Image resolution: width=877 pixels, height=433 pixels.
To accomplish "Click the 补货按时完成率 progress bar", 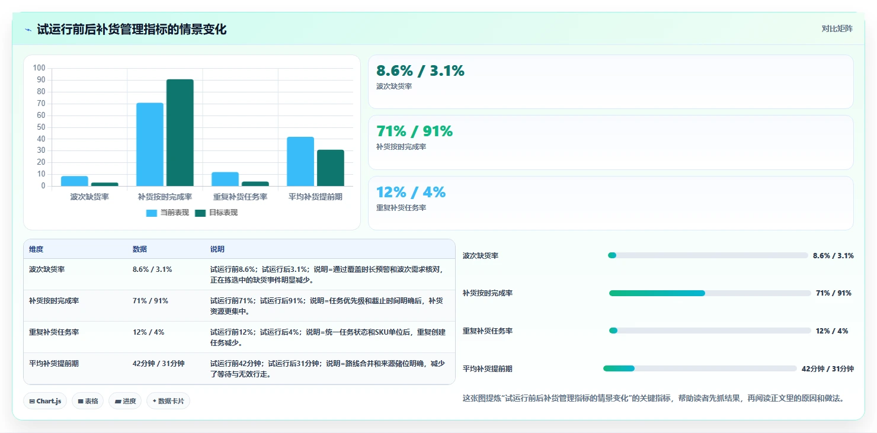I will pos(710,293).
